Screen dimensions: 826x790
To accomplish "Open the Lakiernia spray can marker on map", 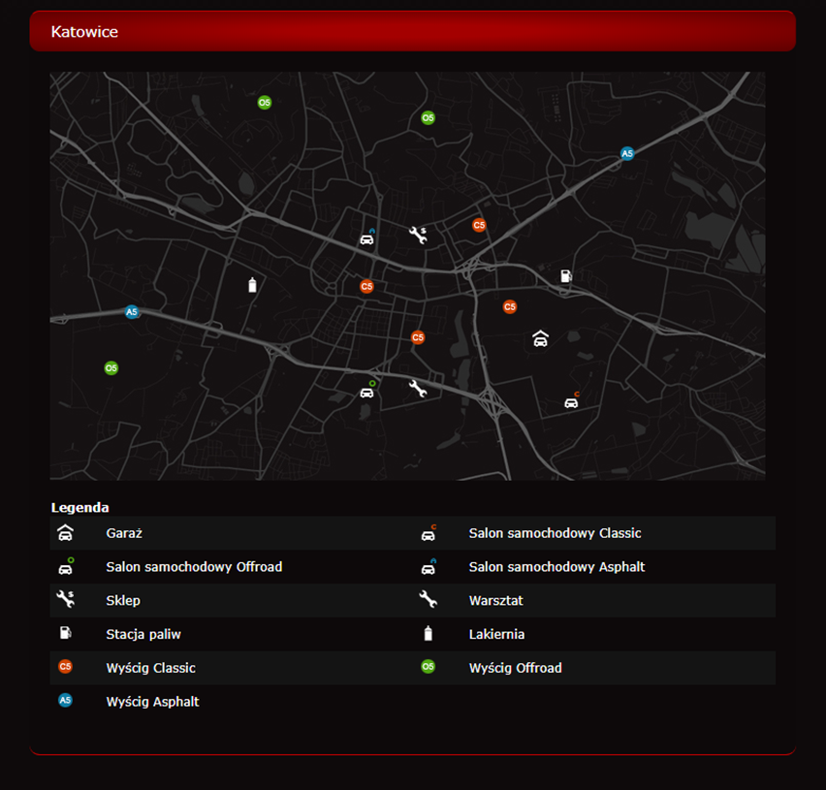I will (x=253, y=285).
